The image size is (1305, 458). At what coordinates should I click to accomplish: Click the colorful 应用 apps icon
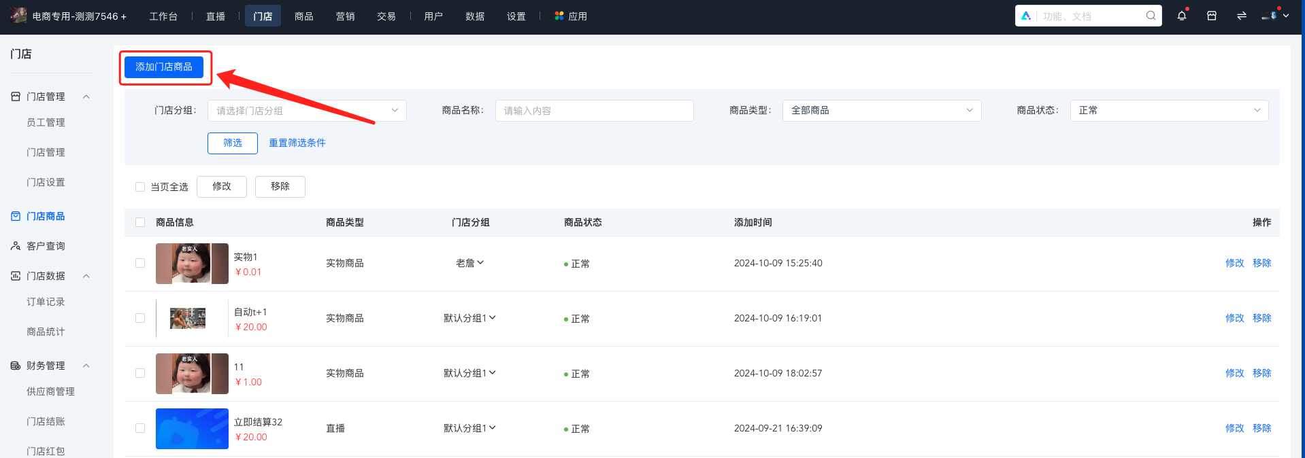[x=559, y=16]
